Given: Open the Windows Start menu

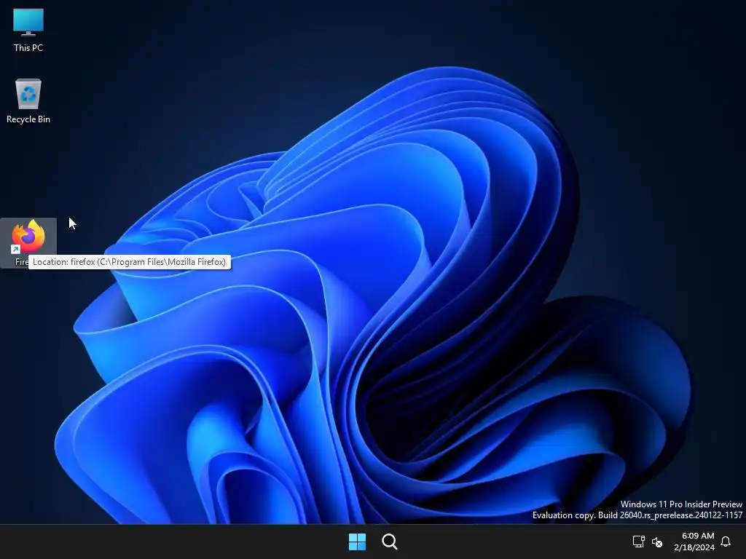Looking at the screenshot, I should 357,542.
